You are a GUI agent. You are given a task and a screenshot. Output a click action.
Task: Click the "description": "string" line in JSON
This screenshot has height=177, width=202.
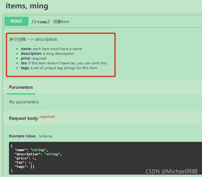click(x=38, y=154)
